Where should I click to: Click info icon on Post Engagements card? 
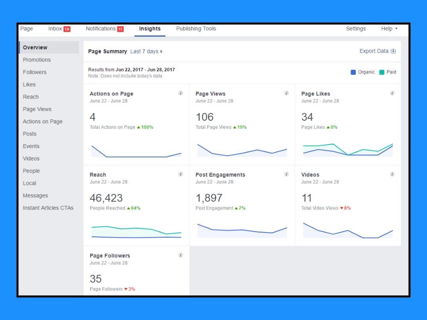click(286, 174)
